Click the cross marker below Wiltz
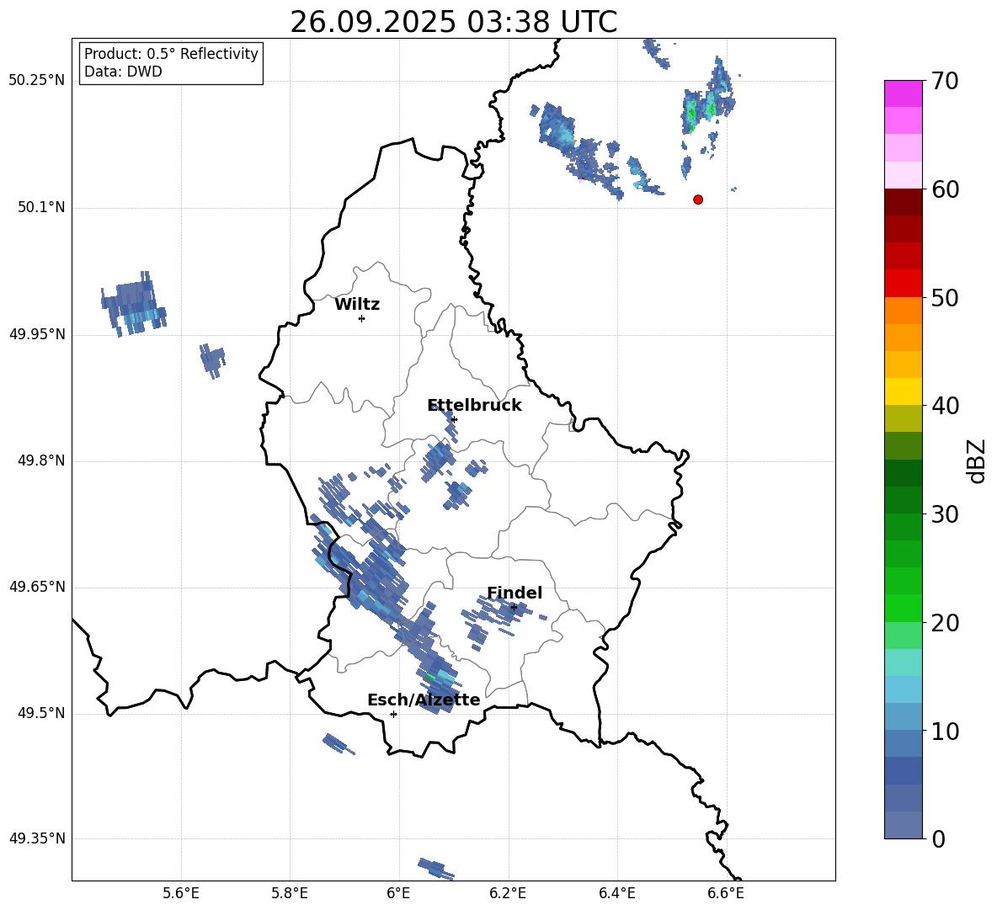 coord(361,318)
